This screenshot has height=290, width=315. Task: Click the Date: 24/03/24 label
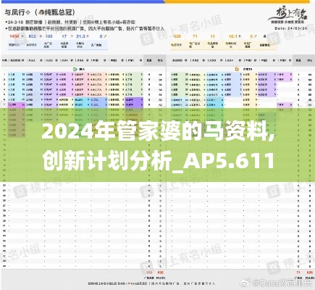click(291, 28)
